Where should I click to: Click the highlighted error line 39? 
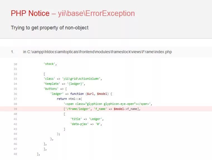point(106,109)
